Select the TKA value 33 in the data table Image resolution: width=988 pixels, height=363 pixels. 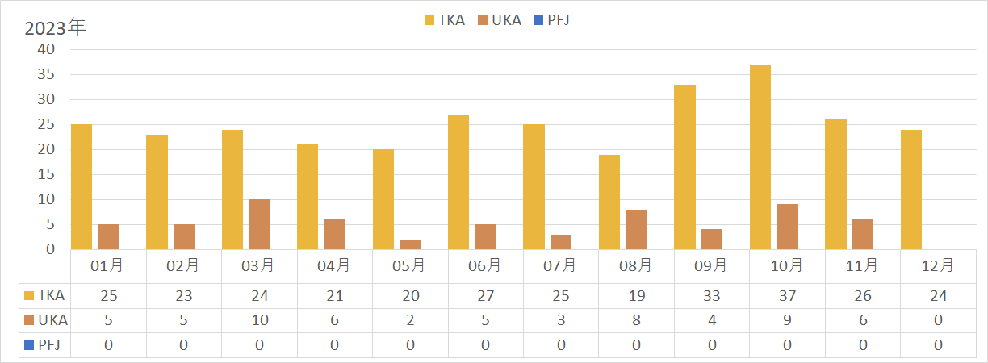[711, 296]
